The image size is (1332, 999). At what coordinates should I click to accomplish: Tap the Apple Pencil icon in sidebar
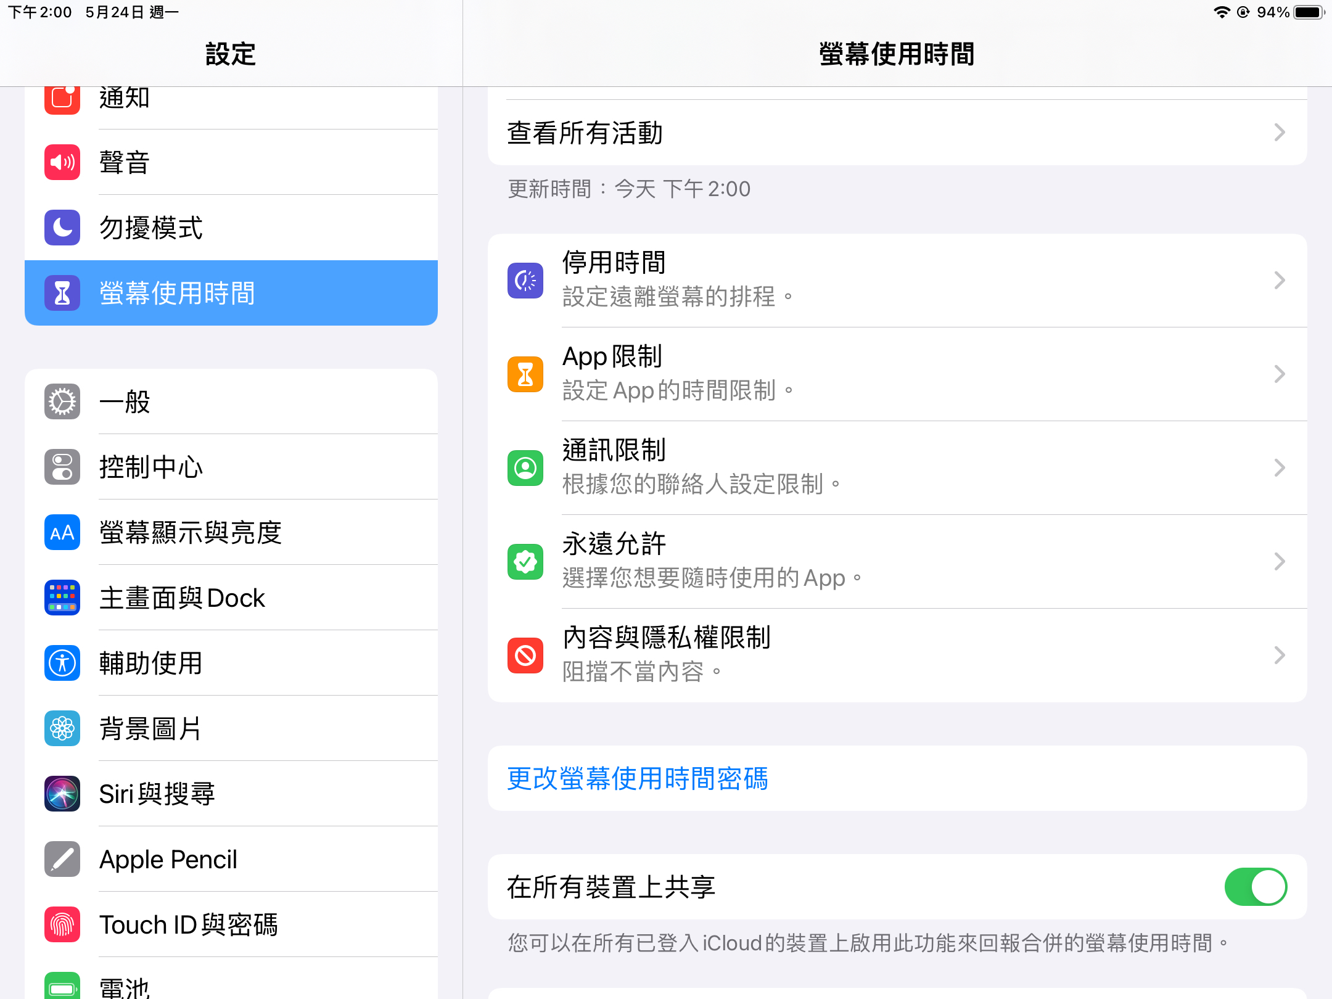(x=62, y=859)
